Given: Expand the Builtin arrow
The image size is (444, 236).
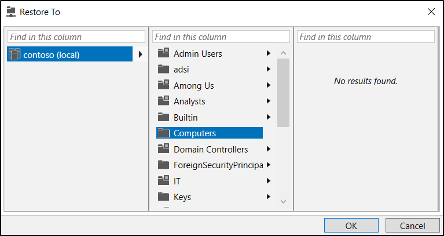Looking at the screenshot, I should coord(269,117).
